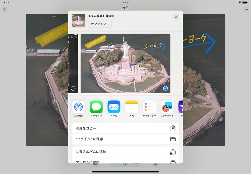Share to Freeform (フリーボード) app

167,107
